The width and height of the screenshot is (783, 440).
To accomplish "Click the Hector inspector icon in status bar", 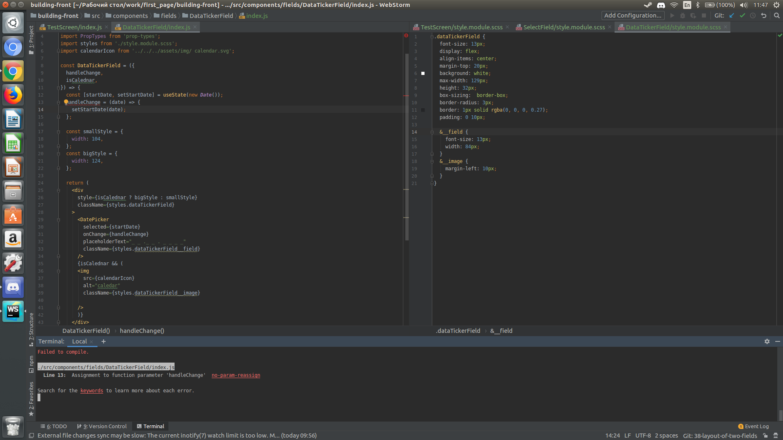I will point(776,436).
